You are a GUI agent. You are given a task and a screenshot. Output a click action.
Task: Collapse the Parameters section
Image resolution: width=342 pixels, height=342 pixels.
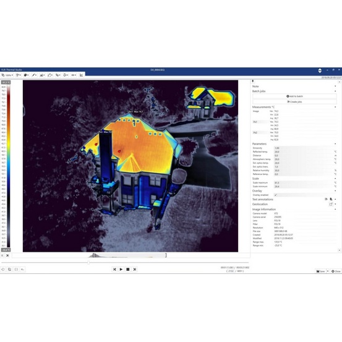coord(335,144)
